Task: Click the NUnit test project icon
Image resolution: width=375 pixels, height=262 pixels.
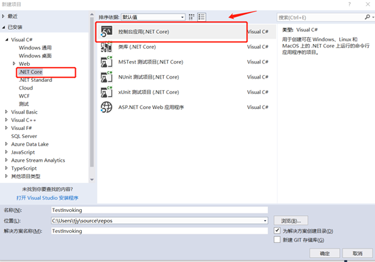Action: click(x=106, y=77)
